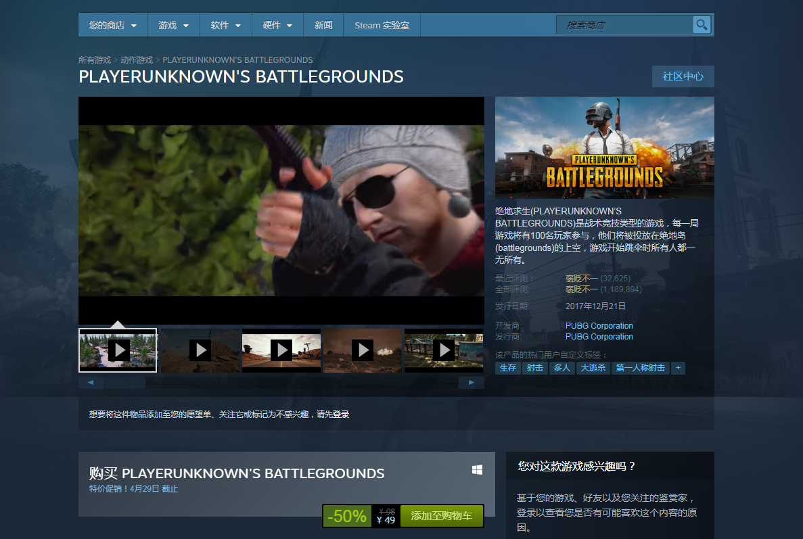Viewport: 803px width, 539px height.
Task: Play the fifth video thumbnail with fence
Action: (x=444, y=350)
